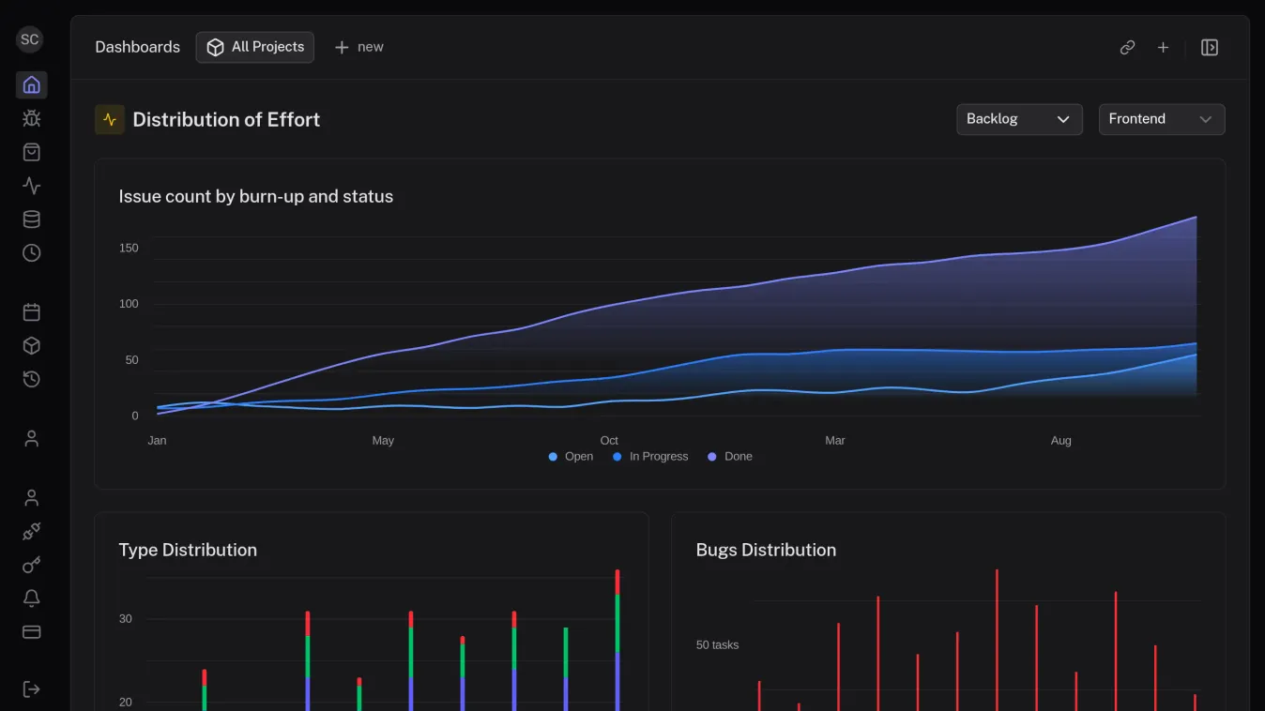1265x711 pixels.
Task: View recent history via the clock-arrow icon
Action: (x=31, y=379)
